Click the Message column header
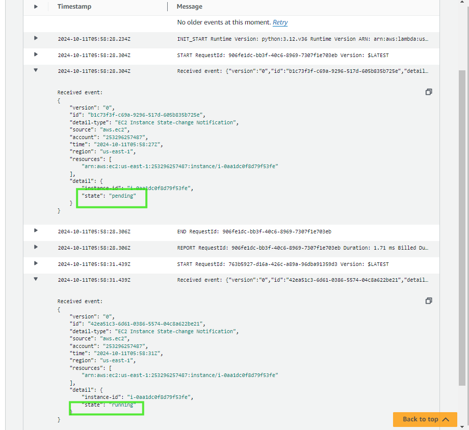This screenshot has width=469, height=430. [189, 7]
